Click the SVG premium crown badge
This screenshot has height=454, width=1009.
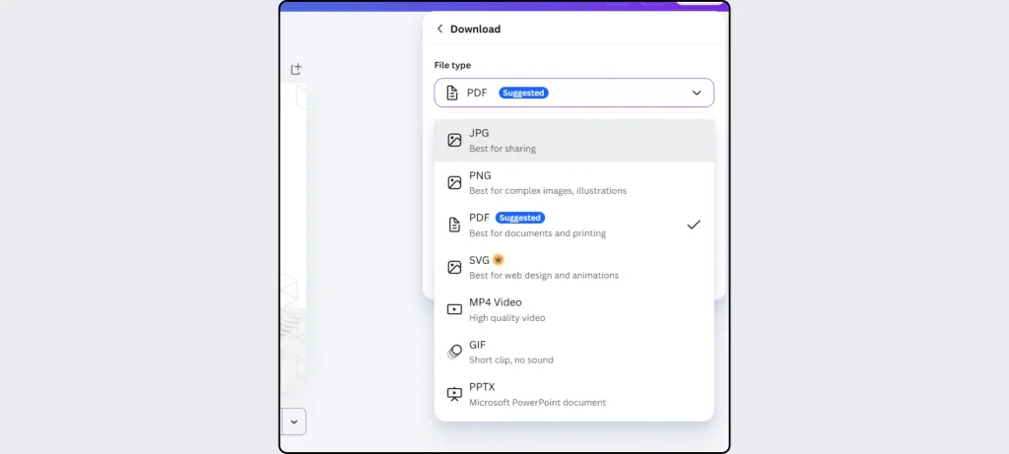498,260
